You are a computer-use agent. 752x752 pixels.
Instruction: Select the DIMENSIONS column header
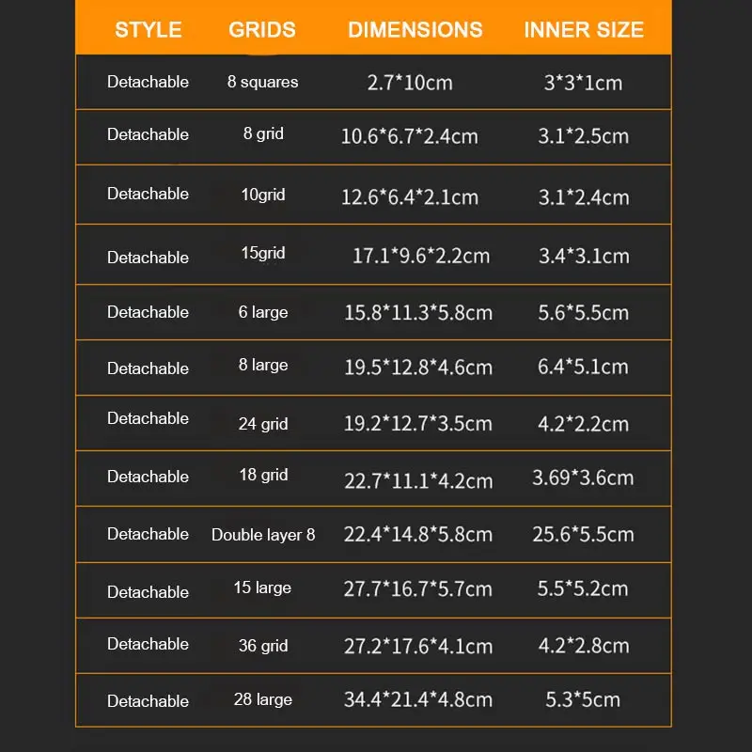pos(415,30)
